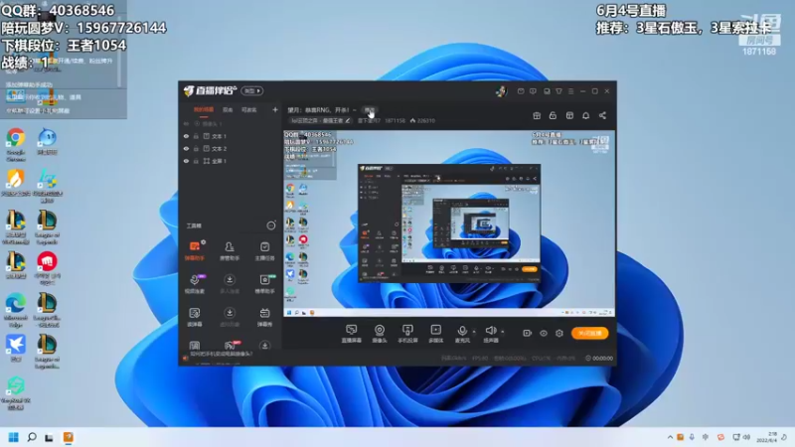Image resolution: width=795 pixels, height=447 pixels.
Task: Hide the 文本 1 source via eye icon
Action: coord(186,136)
